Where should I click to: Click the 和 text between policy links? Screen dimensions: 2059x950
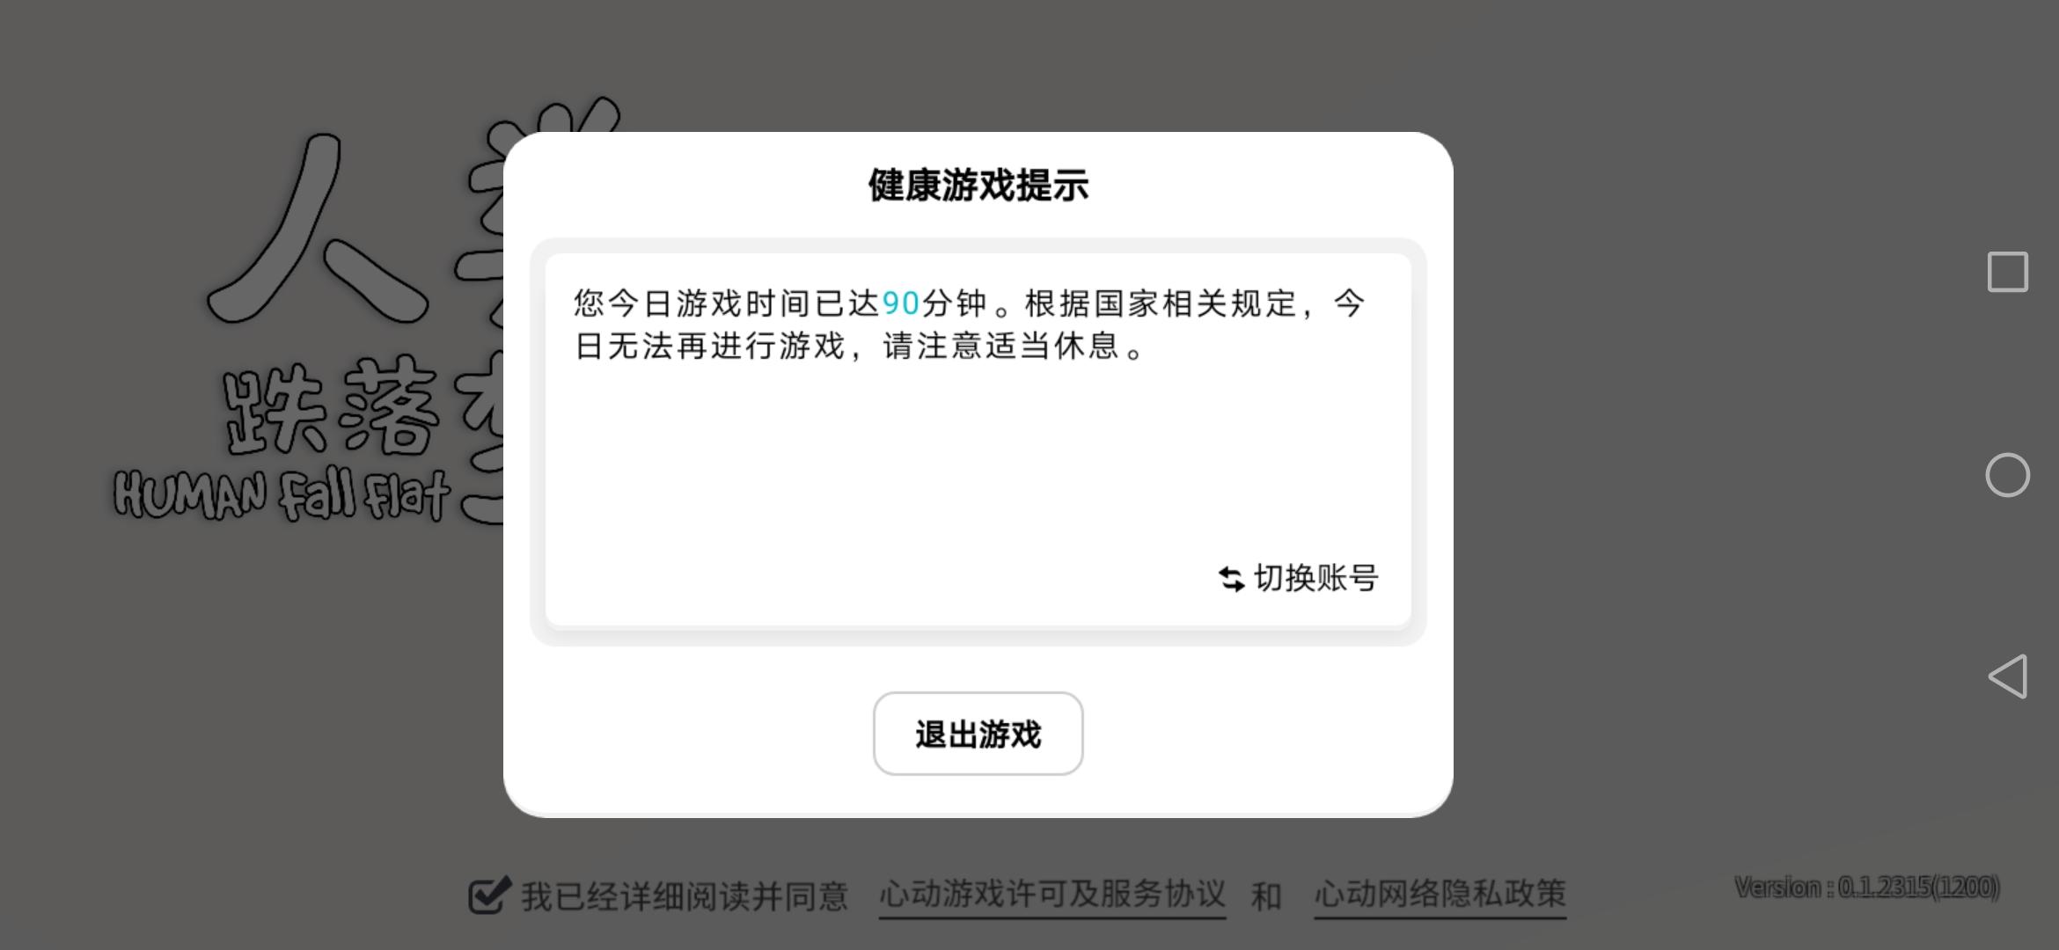click(1266, 896)
